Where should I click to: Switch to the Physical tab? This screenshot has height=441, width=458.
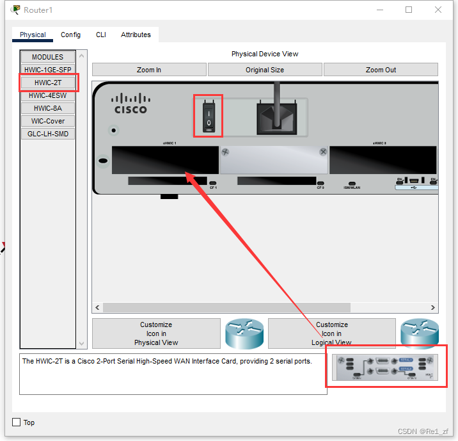[x=33, y=35]
